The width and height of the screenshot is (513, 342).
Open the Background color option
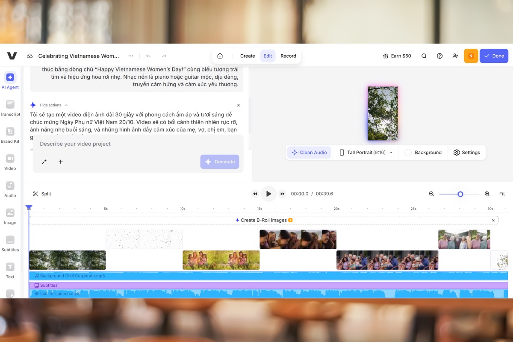tap(423, 153)
